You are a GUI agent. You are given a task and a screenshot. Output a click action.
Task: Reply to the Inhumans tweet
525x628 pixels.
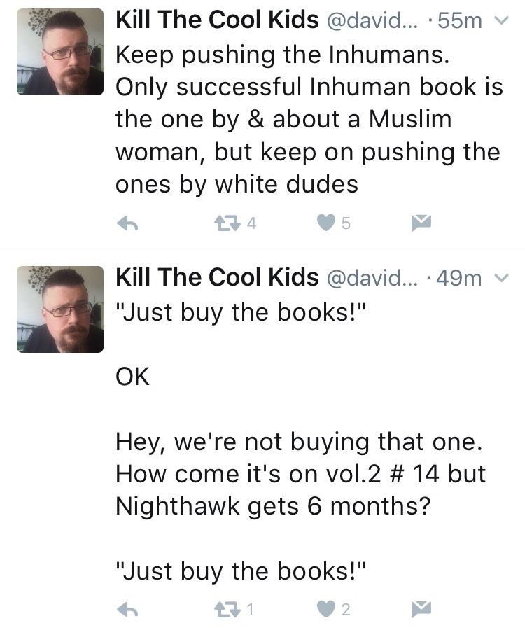[125, 223]
